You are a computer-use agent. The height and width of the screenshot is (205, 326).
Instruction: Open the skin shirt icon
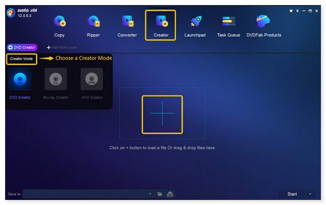[x=291, y=11]
